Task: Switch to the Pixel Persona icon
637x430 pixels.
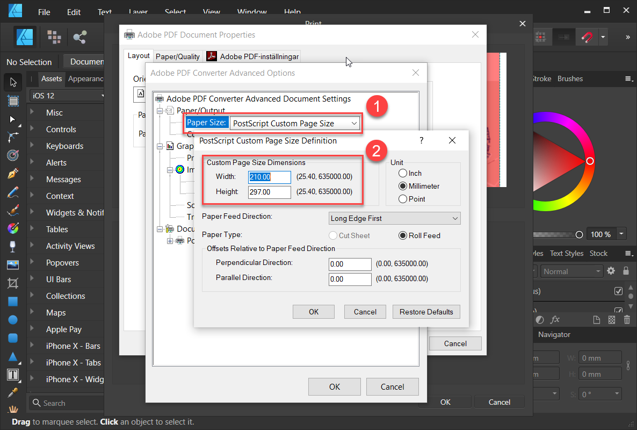Action: 54,37
